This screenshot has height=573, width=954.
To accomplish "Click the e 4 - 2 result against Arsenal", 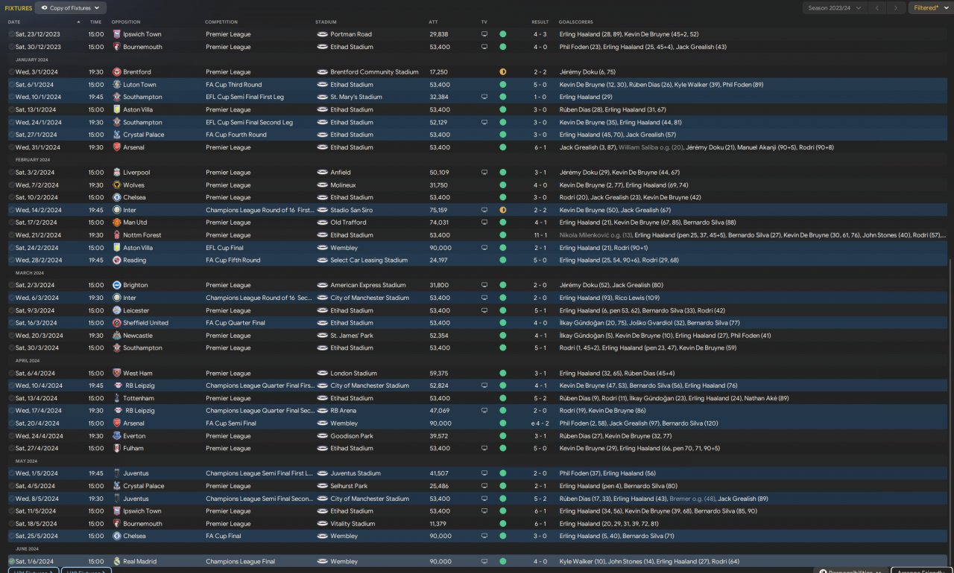I will (539, 423).
